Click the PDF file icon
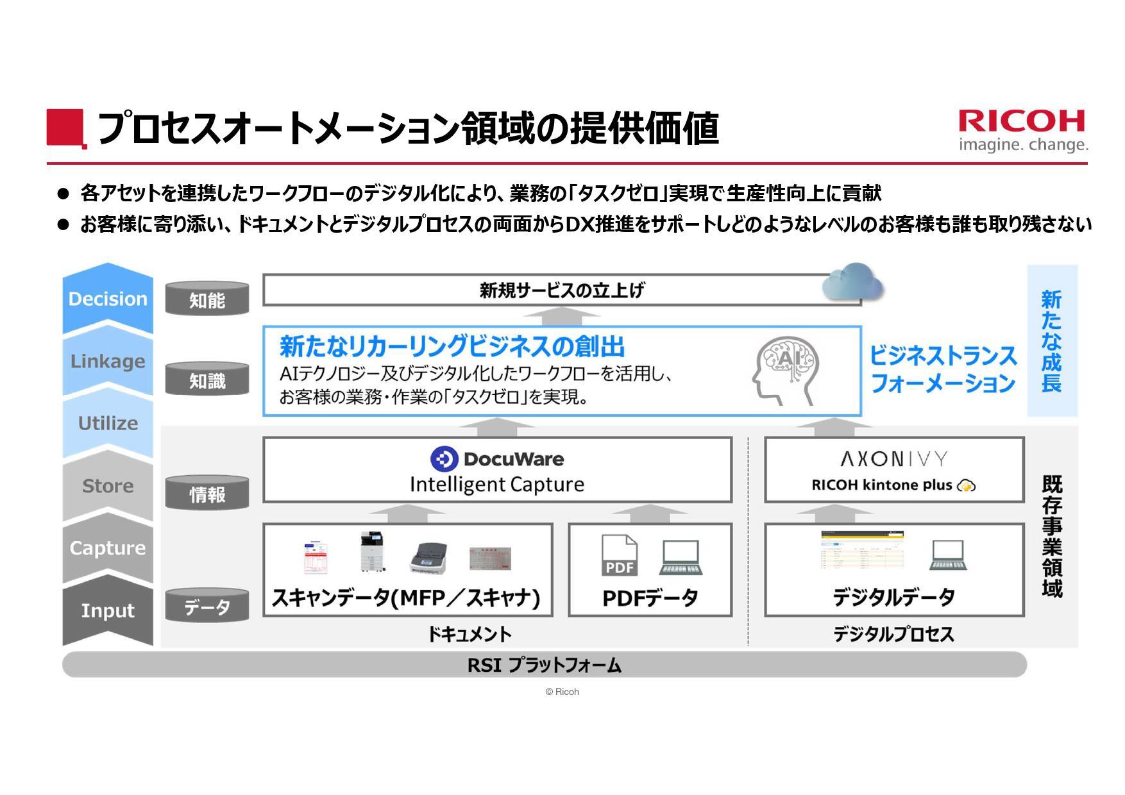Screen dimensions: 1125x795 [620, 555]
